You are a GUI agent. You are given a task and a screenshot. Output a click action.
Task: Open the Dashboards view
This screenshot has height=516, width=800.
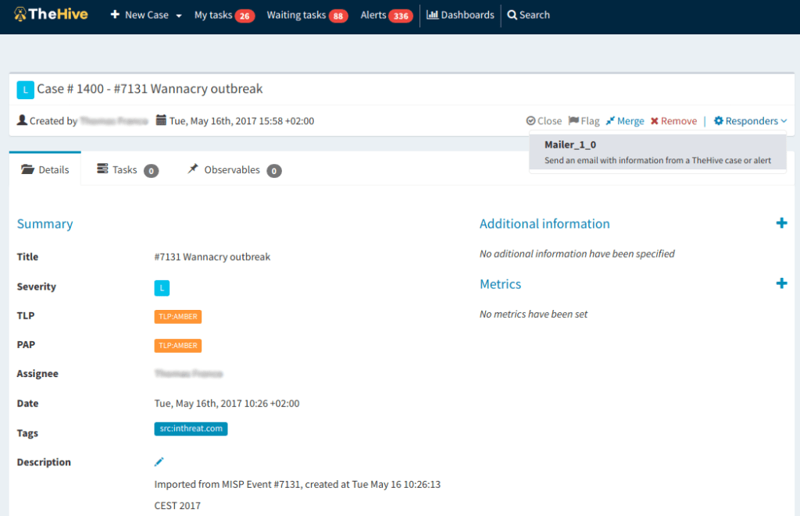[460, 15]
